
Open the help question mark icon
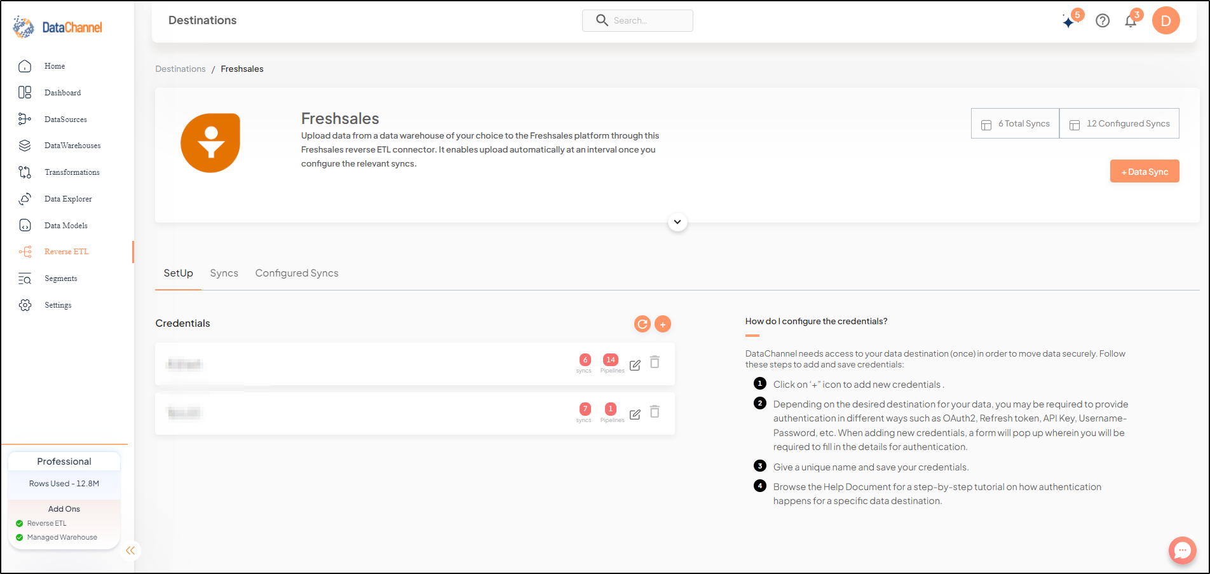(1103, 21)
